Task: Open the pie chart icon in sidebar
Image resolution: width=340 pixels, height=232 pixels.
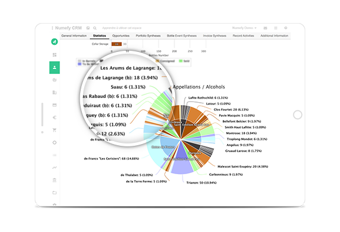Action: tap(54, 80)
